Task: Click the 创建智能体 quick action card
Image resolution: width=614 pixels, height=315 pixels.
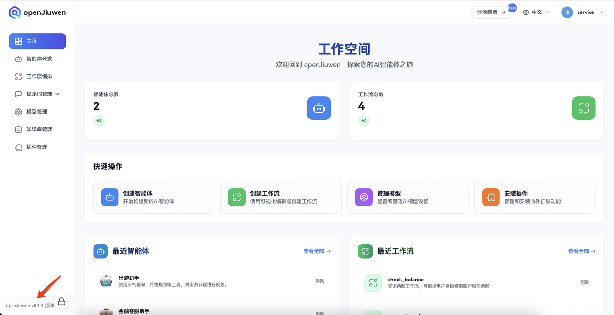Action: [153, 197]
